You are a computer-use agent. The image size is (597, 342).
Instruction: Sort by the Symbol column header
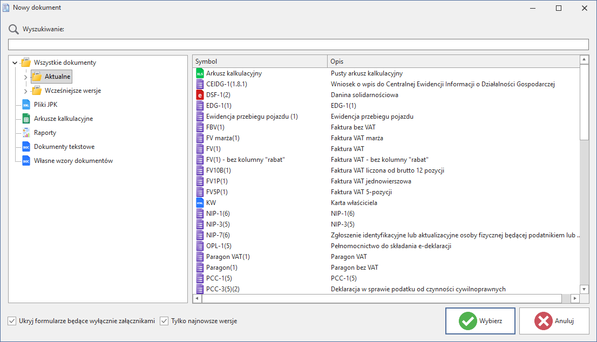pyautogui.click(x=260, y=61)
